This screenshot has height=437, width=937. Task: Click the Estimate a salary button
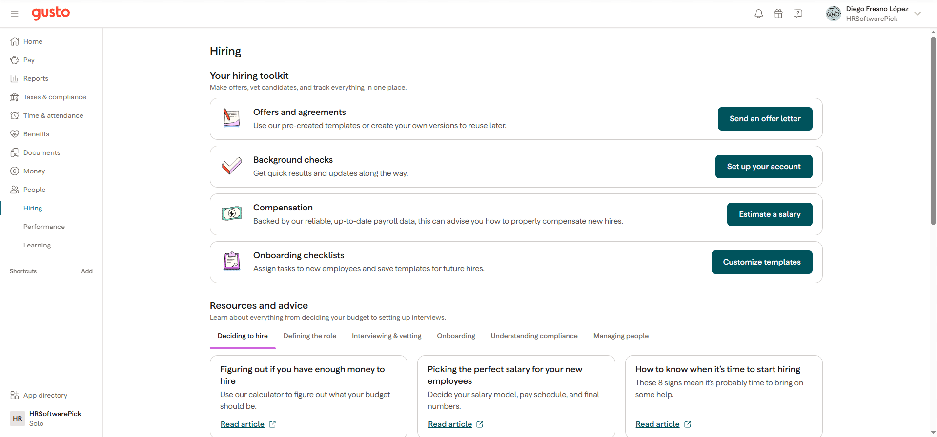770,214
